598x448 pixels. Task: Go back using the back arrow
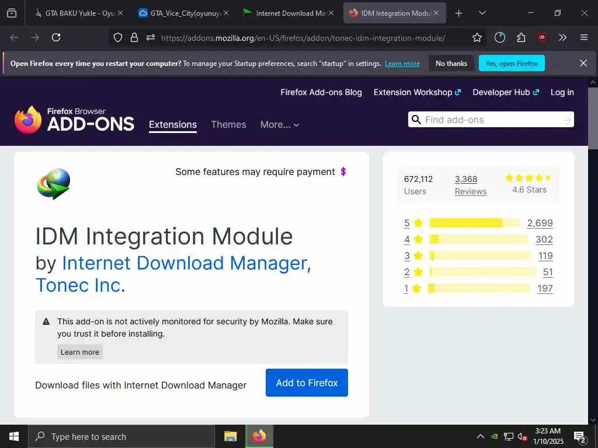coord(14,37)
